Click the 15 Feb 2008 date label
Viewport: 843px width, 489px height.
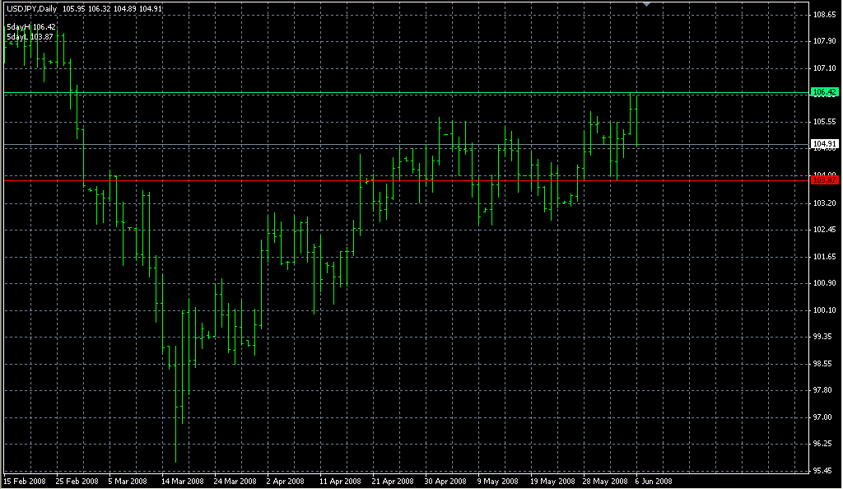click(x=24, y=482)
